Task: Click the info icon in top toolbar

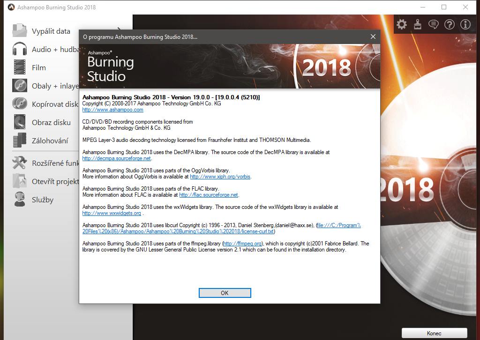Action: (465, 24)
